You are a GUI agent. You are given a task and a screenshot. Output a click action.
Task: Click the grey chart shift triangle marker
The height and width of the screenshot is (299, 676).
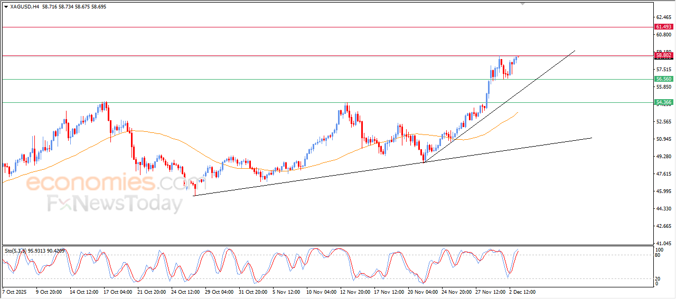pos(523,4)
